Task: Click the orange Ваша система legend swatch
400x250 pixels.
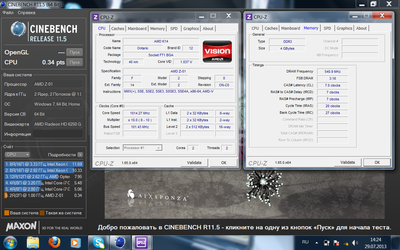Action: coord(7,213)
